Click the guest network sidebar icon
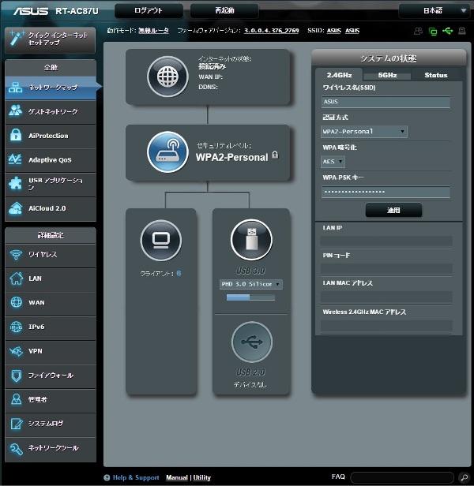The width and height of the screenshot is (474, 486). (x=16, y=110)
